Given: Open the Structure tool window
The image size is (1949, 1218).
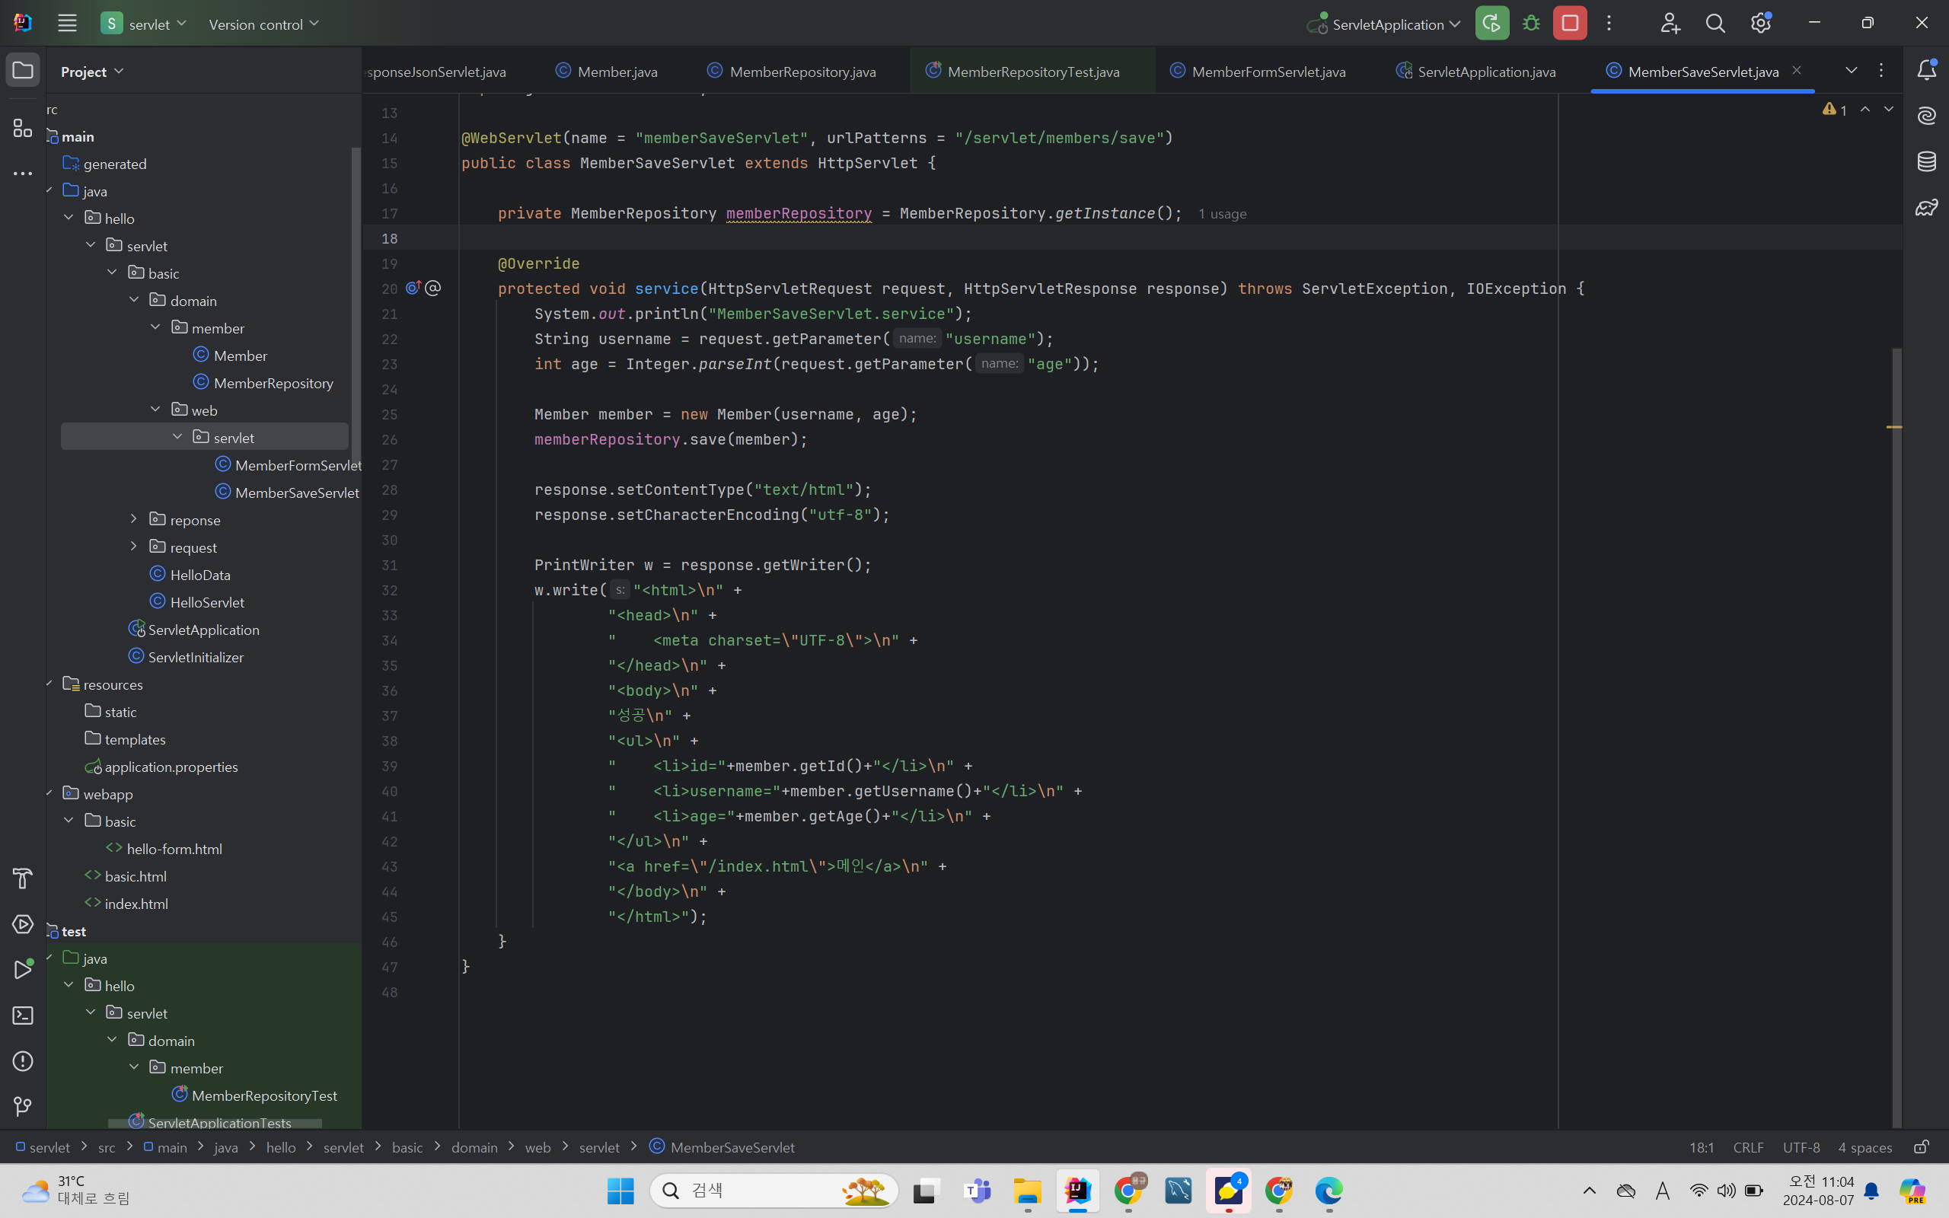Looking at the screenshot, I should [23, 127].
